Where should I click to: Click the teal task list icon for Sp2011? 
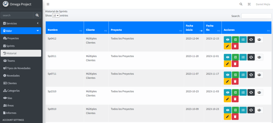(243, 57)
